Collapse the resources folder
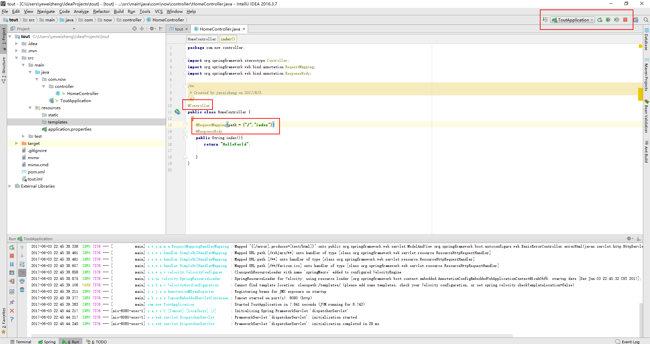Image resolution: width=650 pixels, height=344 pixels. point(30,108)
